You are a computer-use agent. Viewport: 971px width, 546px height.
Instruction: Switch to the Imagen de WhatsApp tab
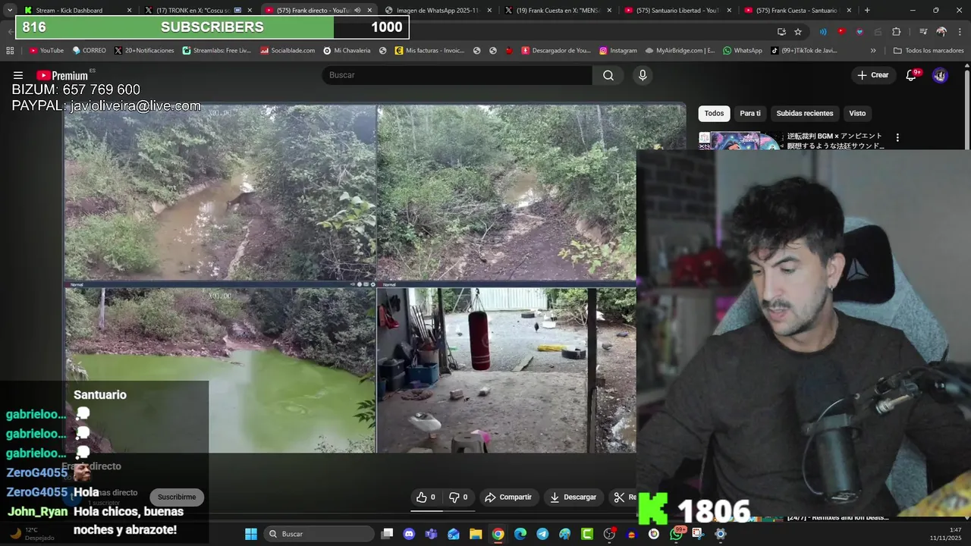[x=438, y=11]
